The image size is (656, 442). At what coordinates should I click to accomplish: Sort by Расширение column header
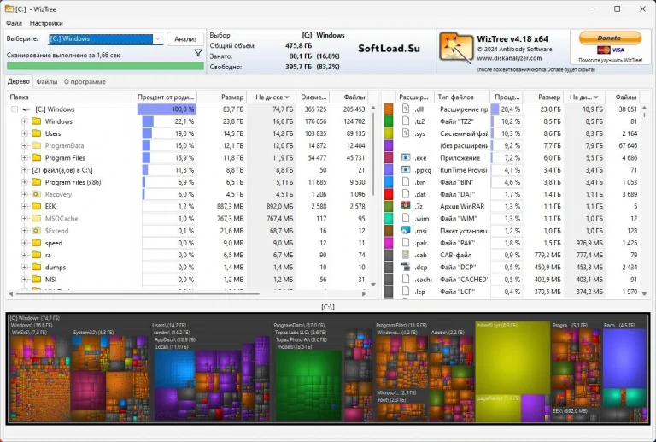coord(413,97)
